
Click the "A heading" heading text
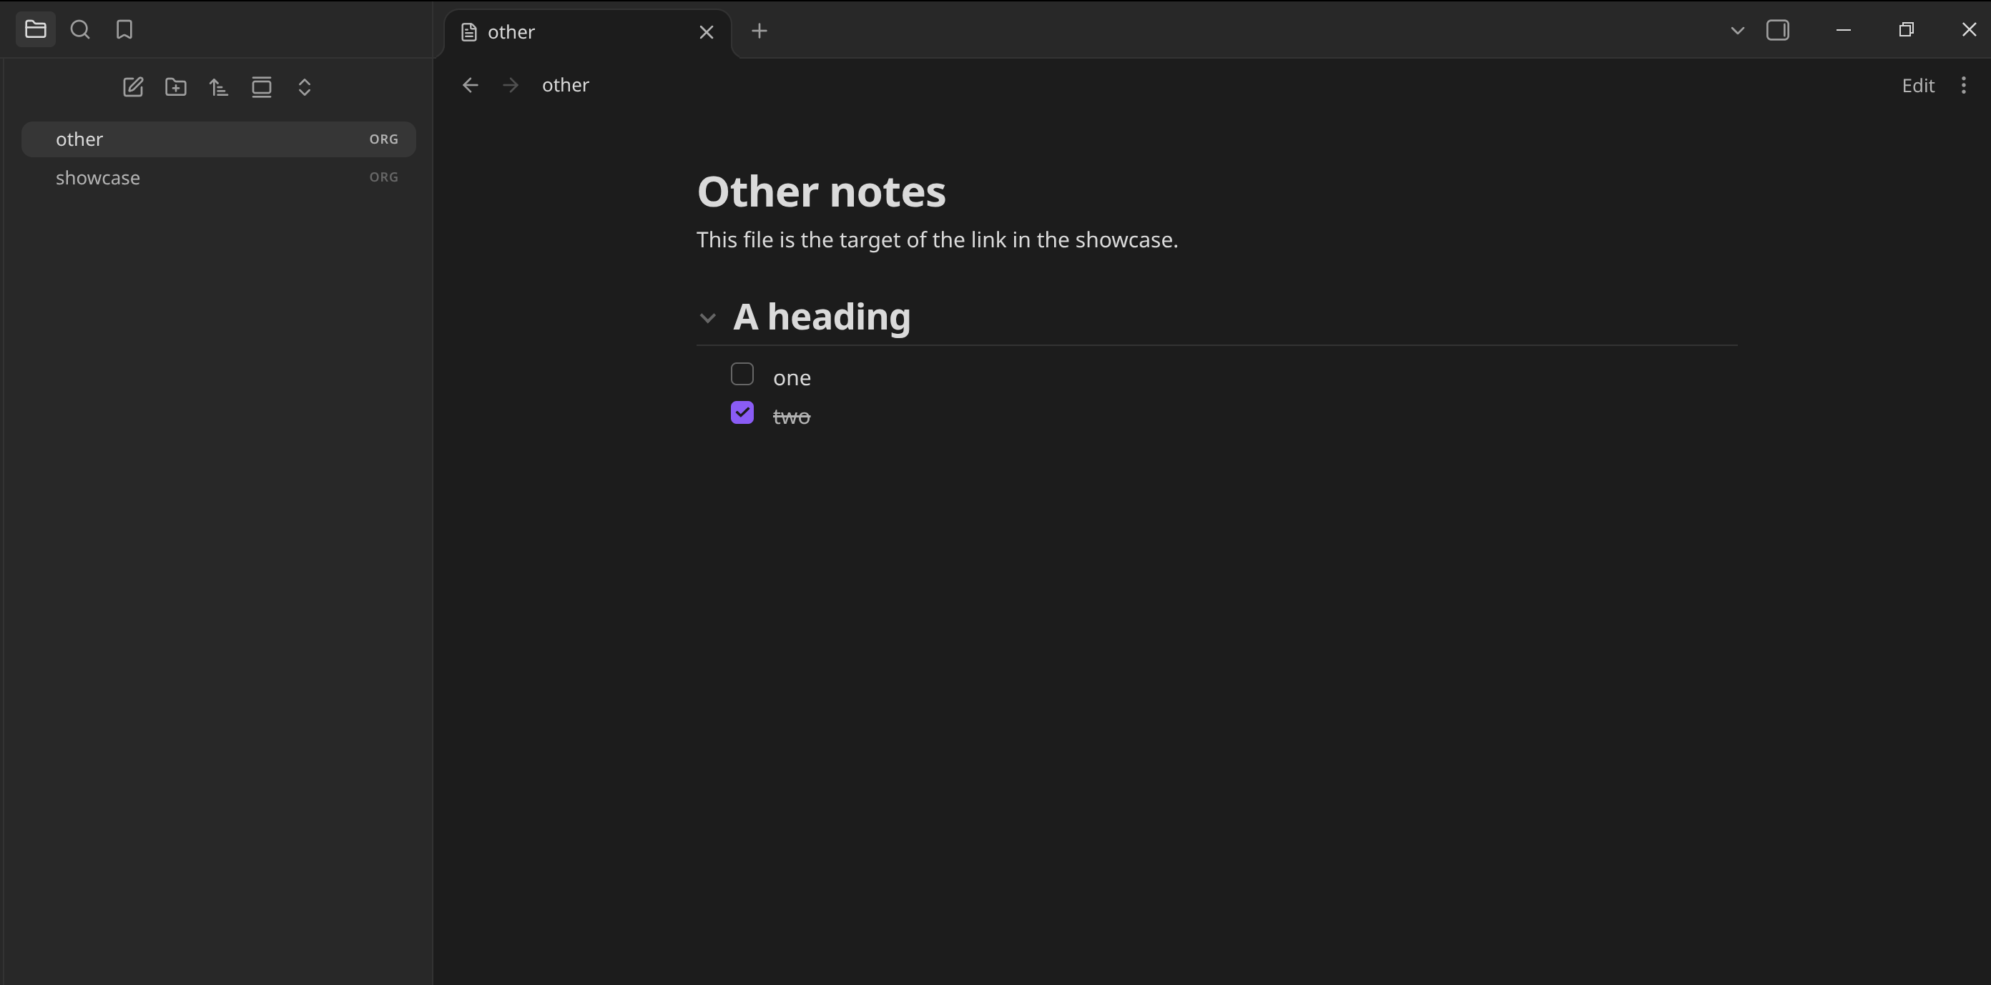pyautogui.click(x=822, y=317)
